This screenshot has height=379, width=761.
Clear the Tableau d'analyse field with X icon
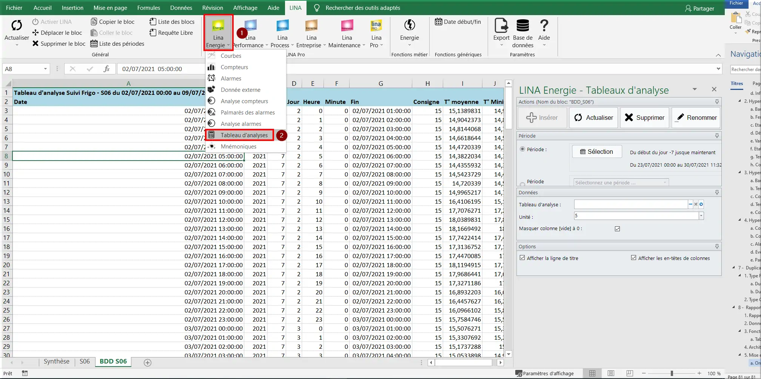coord(696,204)
